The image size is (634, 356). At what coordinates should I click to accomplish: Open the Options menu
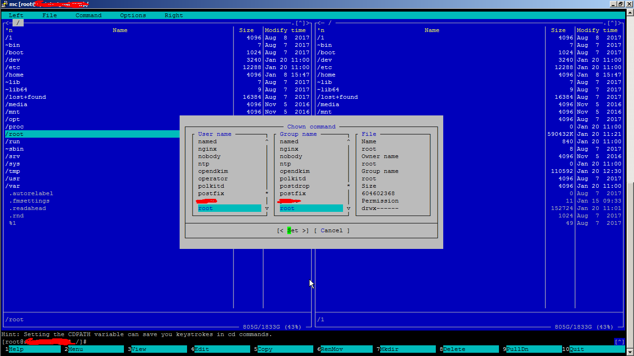click(x=133, y=15)
